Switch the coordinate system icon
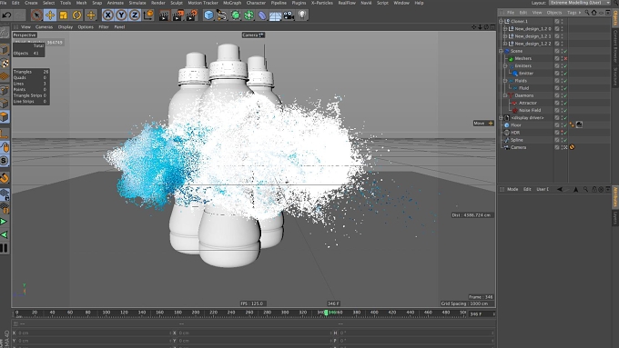The width and height of the screenshot is (619, 348). 148,15
